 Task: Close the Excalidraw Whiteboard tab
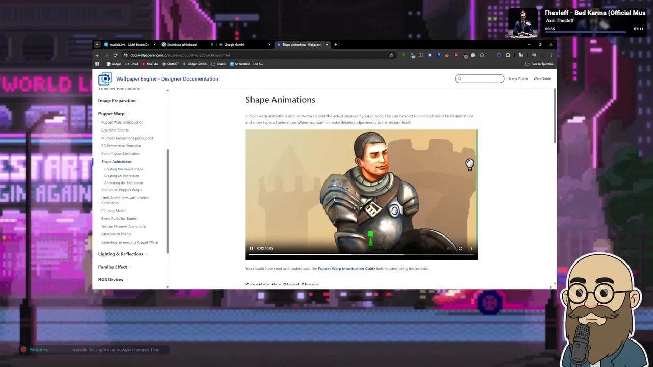[x=212, y=45]
